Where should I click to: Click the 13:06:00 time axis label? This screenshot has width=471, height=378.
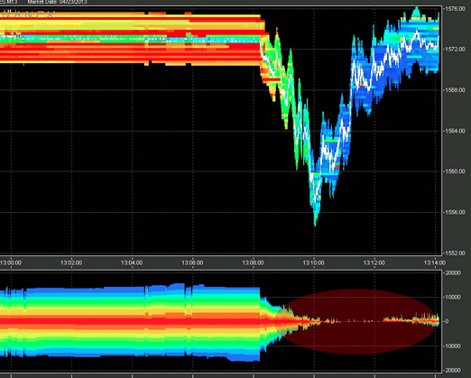192,263
